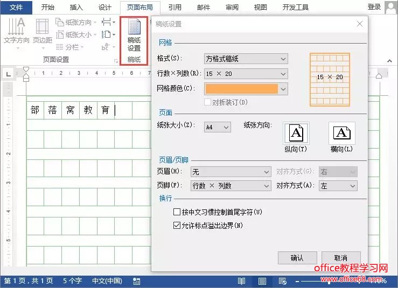This screenshot has width=398, height=288.
Task: Click the 登录 sign in link
Action: click(x=374, y=7)
